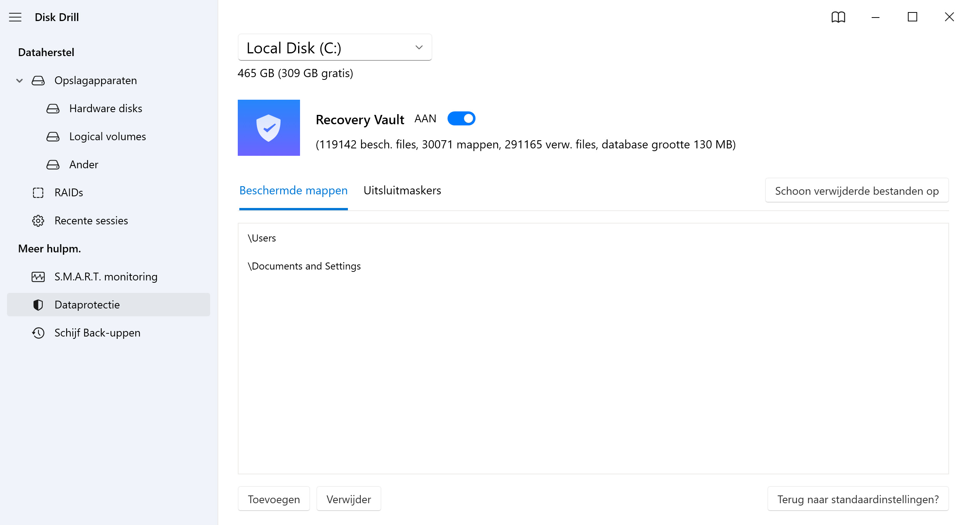Click the RAIDs icon in sidebar

[38, 193]
